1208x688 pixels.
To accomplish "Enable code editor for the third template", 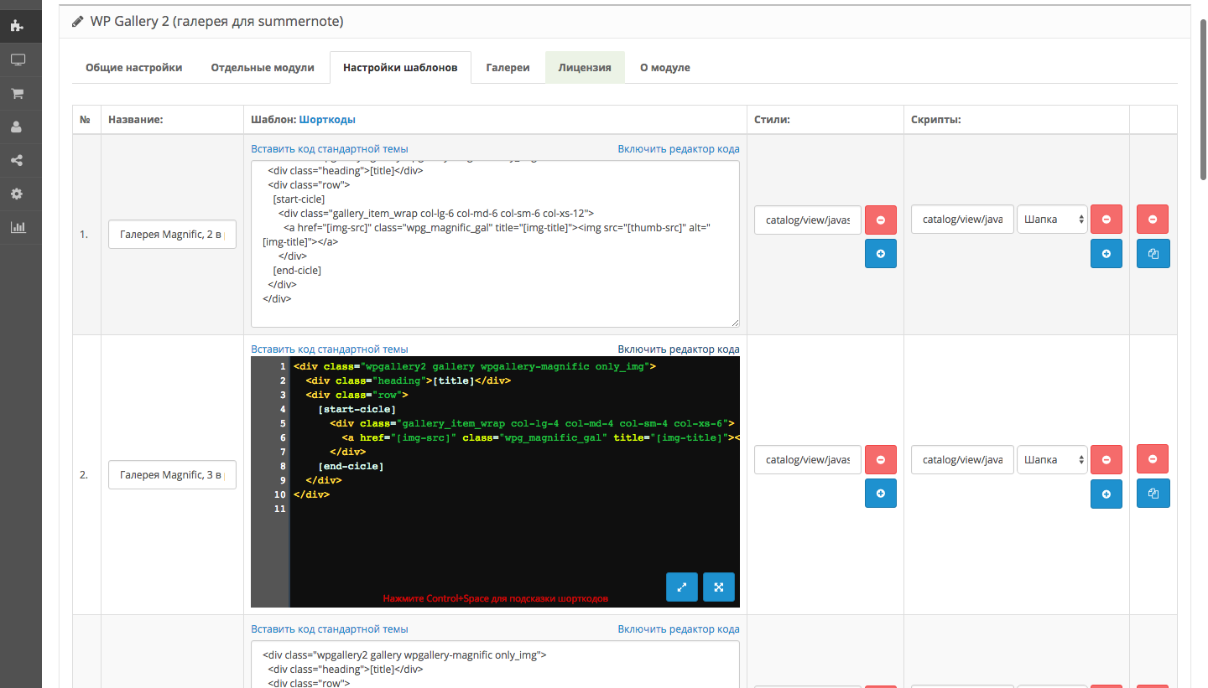I will coord(678,629).
